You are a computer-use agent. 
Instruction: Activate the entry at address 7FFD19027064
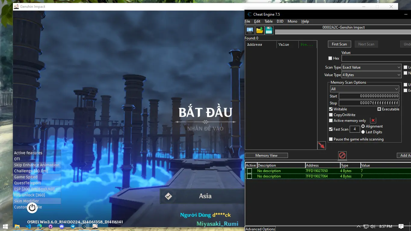coord(249,176)
